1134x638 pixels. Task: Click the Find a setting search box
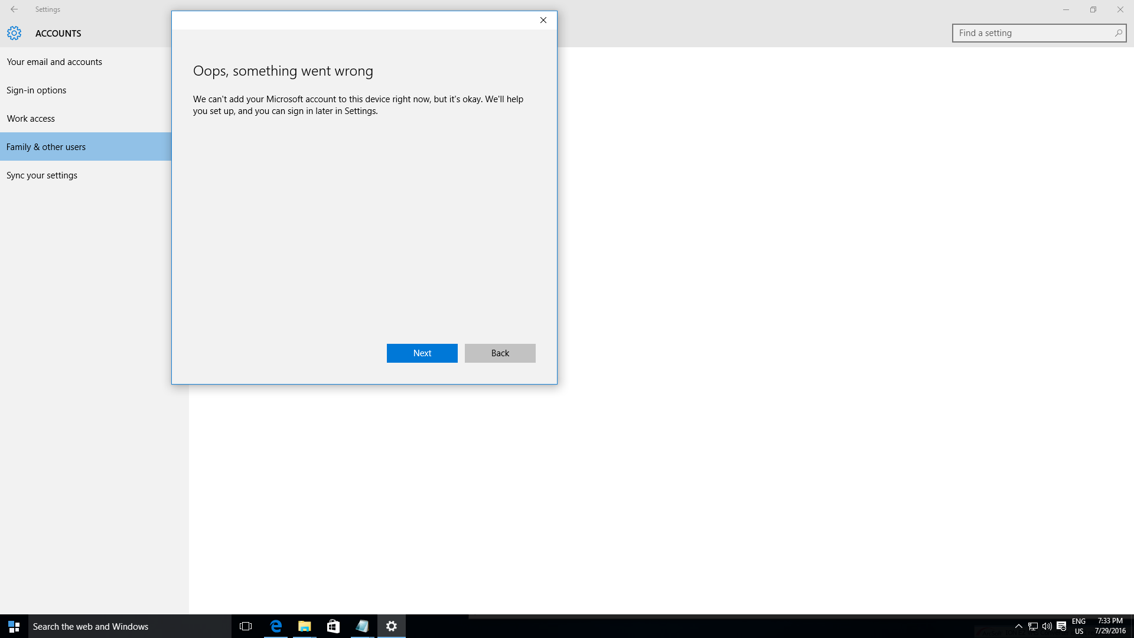click(1039, 33)
